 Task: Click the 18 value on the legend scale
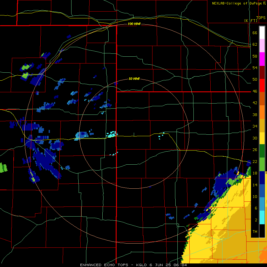[x=255, y=173]
